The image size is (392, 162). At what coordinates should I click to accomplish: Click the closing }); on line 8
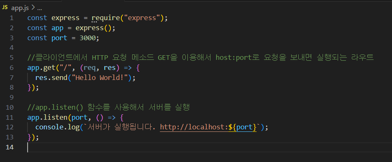point(33,88)
